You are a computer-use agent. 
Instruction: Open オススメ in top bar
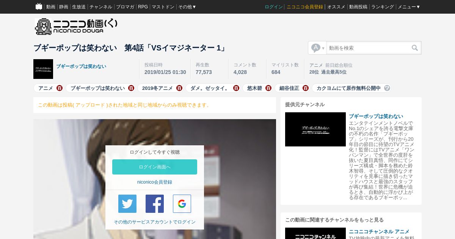pos(336,7)
